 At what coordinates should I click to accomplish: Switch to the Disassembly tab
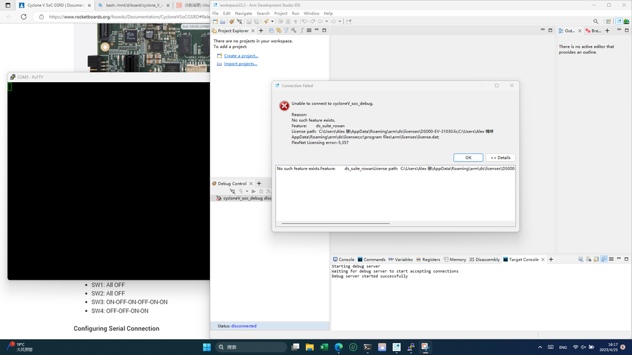pyautogui.click(x=485, y=260)
